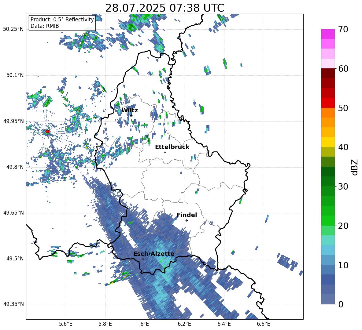This screenshot has height=330, width=362.
Task: Click the bright red colorbar segment above 50
Action: tap(328, 103)
